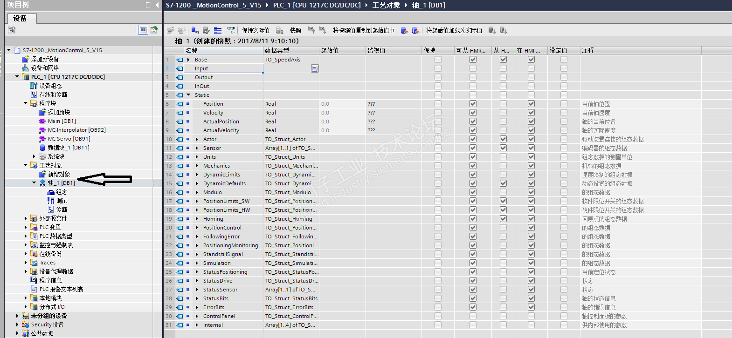This screenshot has height=338, width=732.
Task: Collapse the project tree panel arrow
Action: (157, 5)
